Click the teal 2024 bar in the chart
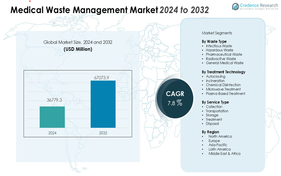This screenshot has height=176, width=281. click(x=52, y=116)
